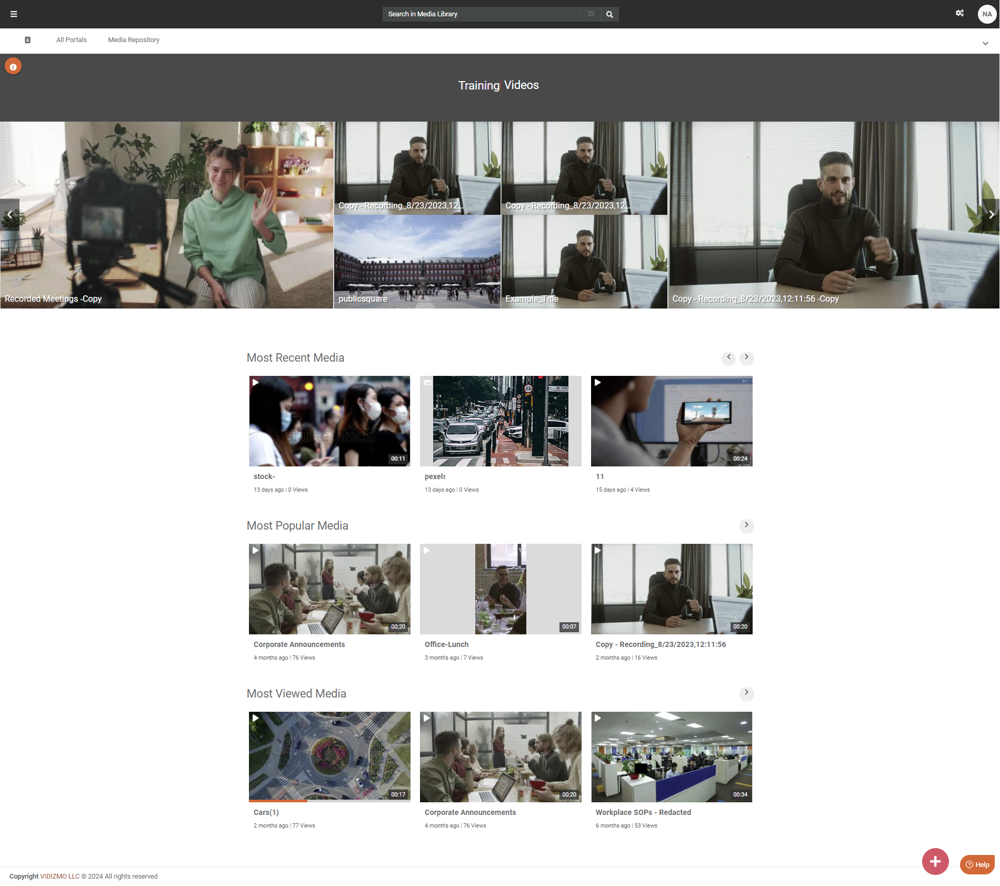Show next Most Popular Media items
This screenshot has height=886, width=1000.
pos(746,525)
